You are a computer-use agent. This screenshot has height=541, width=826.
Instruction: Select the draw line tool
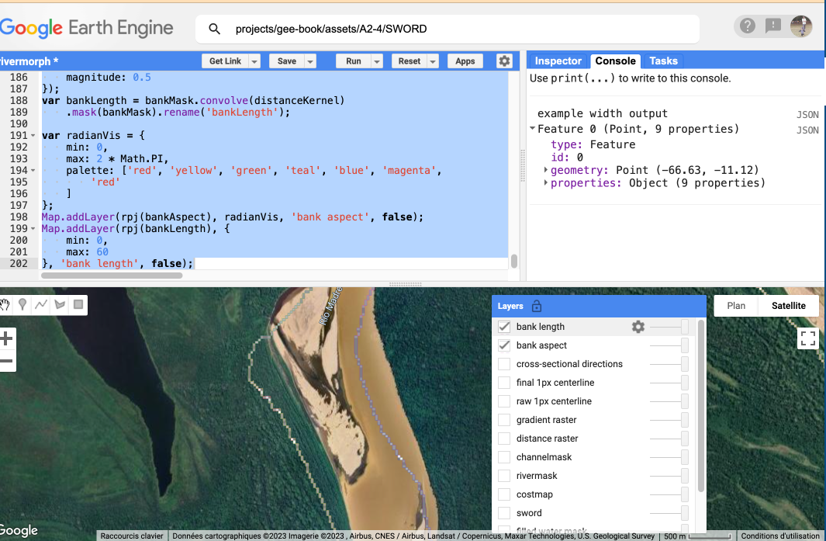[41, 305]
